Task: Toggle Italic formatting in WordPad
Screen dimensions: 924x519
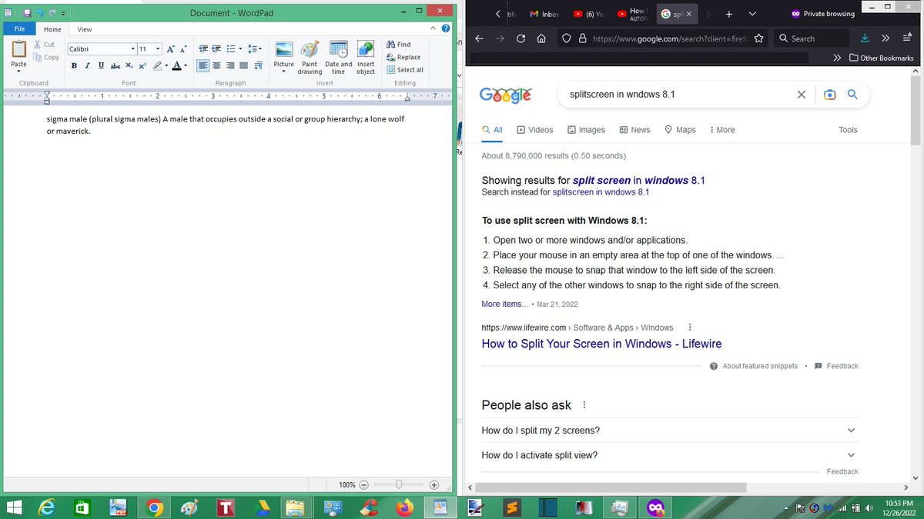Action: pos(88,66)
